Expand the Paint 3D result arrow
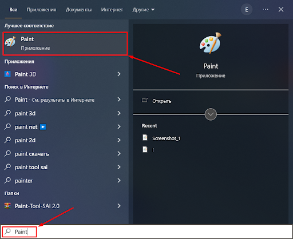The width and height of the screenshot is (293, 239). 119,74
